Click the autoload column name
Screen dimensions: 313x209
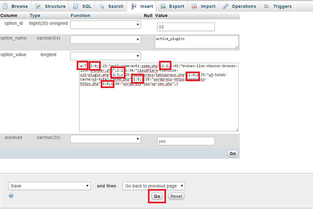click(13, 137)
